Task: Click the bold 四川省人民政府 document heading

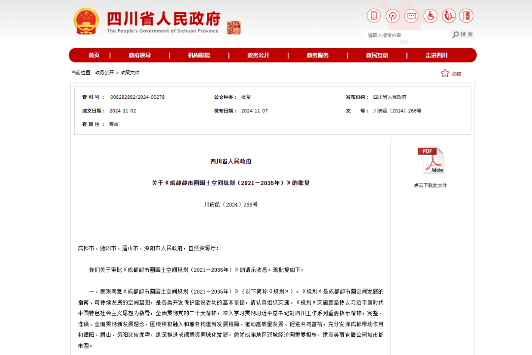Action: (x=231, y=161)
